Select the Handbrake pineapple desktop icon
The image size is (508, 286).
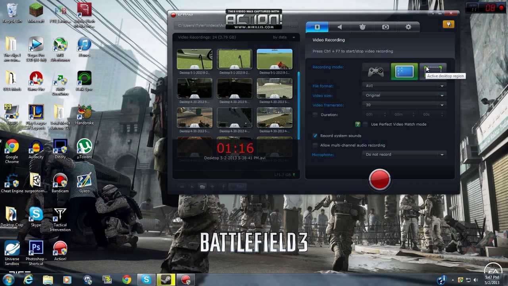pos(84,115)
